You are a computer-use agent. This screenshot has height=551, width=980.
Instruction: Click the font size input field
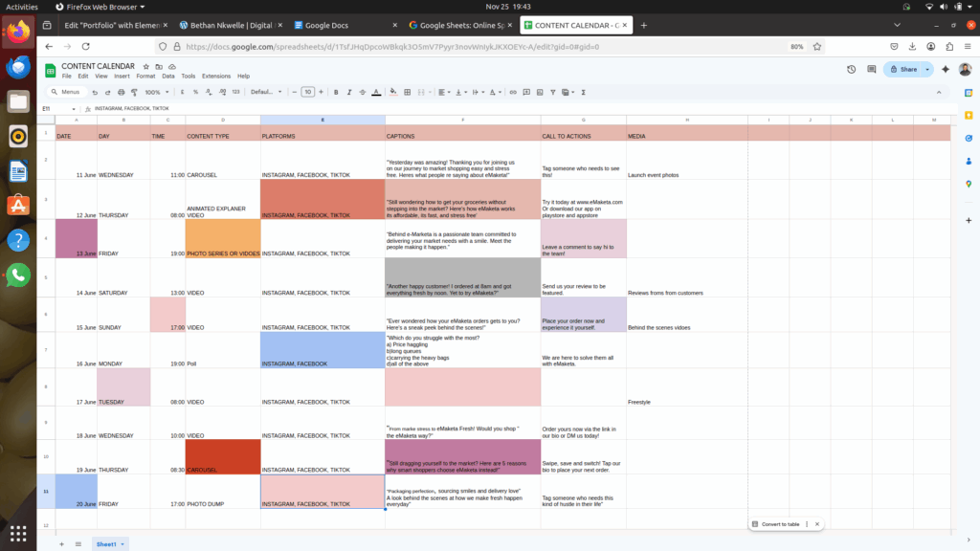(307, 92)
